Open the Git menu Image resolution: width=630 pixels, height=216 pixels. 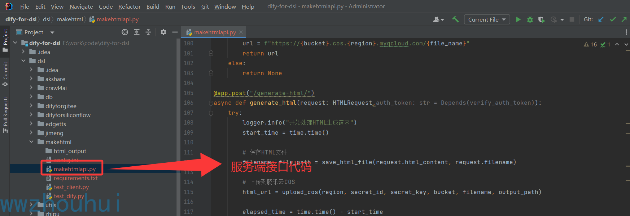pos(205,6)
